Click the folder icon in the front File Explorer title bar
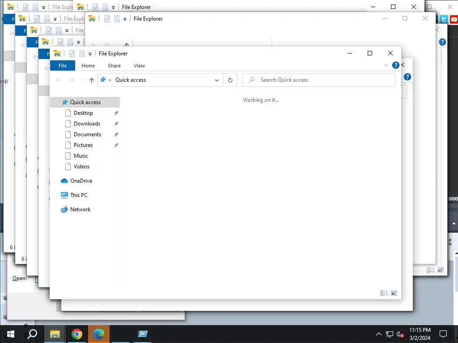 coord(57,54)
